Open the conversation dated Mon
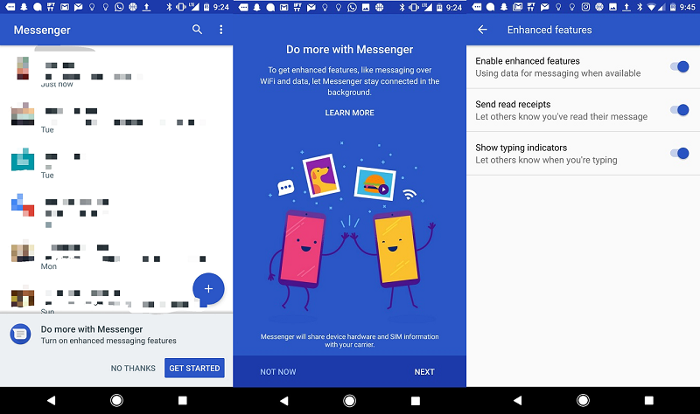 pos(116,255)
